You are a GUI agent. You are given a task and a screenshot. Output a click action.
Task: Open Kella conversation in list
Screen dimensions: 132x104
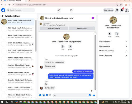click(17, 36)
